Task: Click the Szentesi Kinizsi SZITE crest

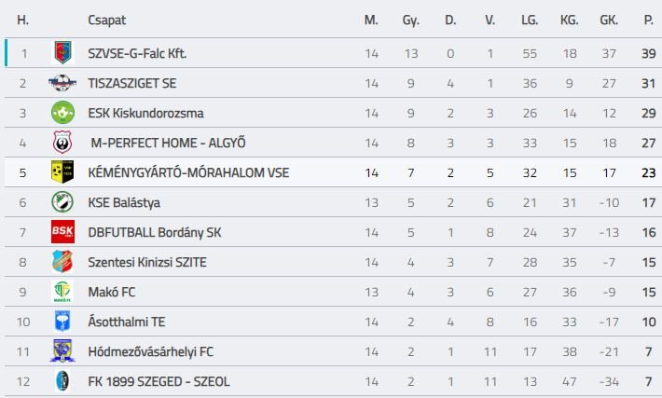Action: click(62, 262)
